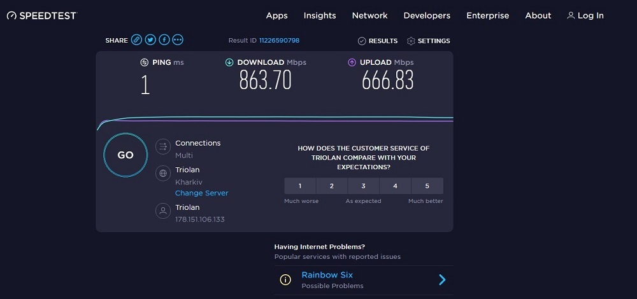This screenshot has width=637, height=299.
Task: Click Possible Problems status text
Action: [333, 286]
